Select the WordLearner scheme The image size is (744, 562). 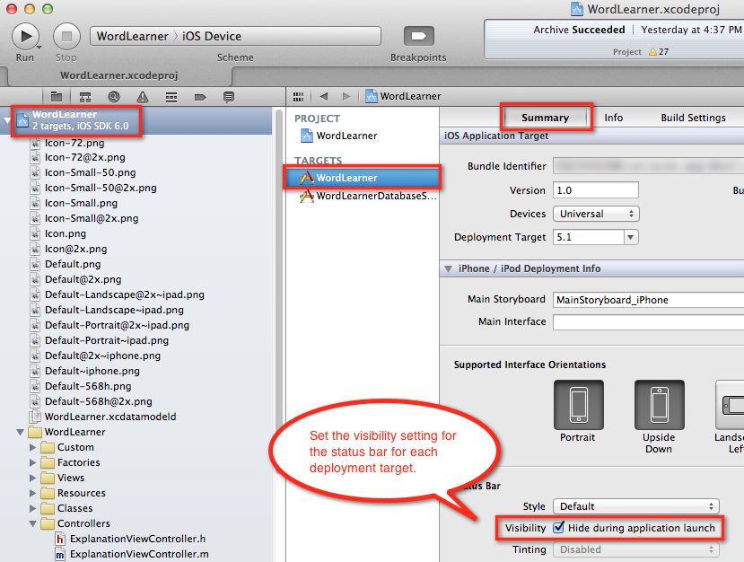pos(133,36)
